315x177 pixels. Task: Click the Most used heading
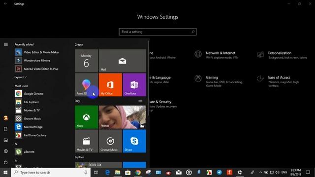pos(21,86)
